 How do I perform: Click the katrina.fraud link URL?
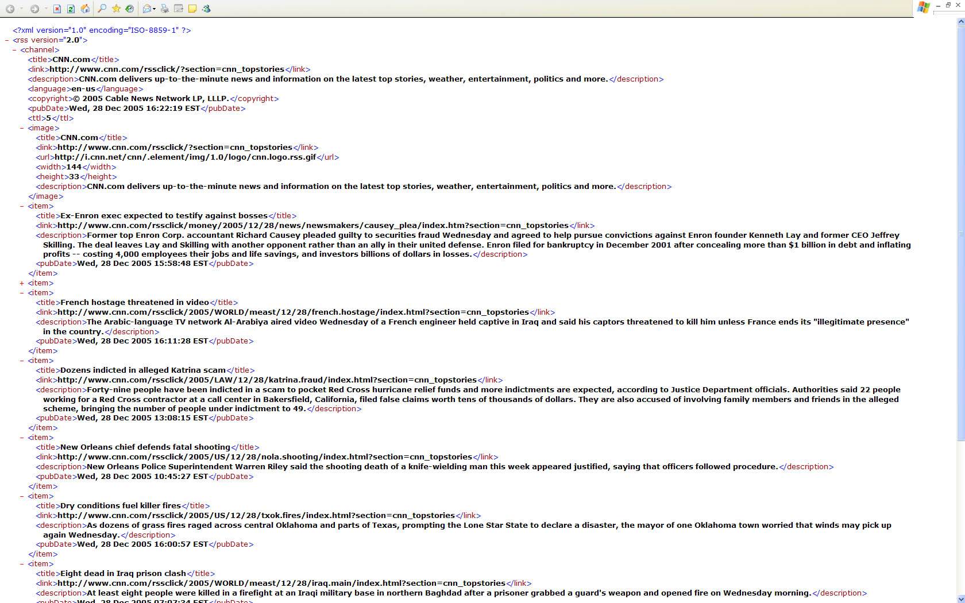click(267, 380)
